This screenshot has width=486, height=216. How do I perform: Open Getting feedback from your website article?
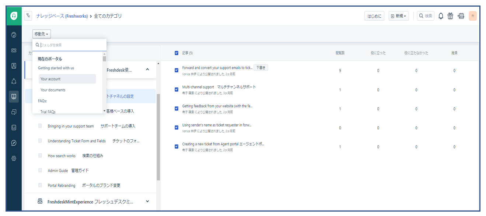coord(217,106)
